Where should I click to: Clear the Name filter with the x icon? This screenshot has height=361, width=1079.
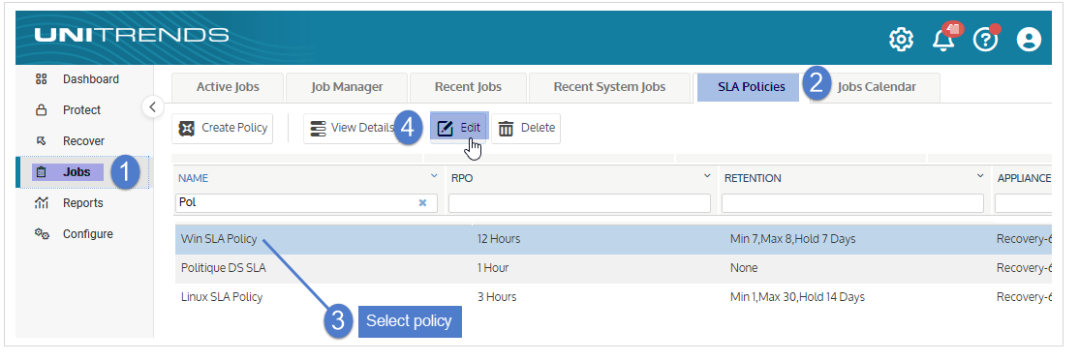(x=423, y=203)
